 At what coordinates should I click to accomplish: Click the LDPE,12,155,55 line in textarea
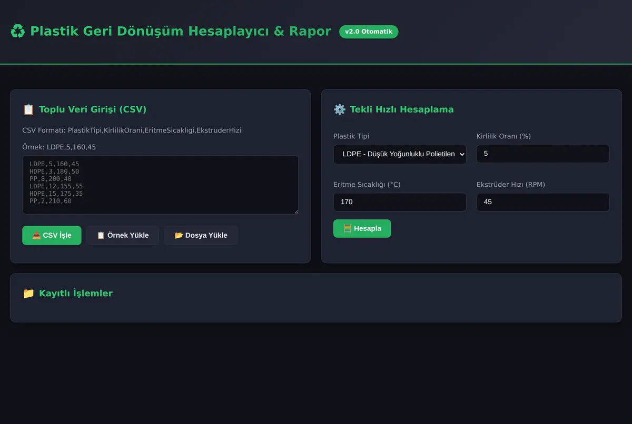point(56,186)
